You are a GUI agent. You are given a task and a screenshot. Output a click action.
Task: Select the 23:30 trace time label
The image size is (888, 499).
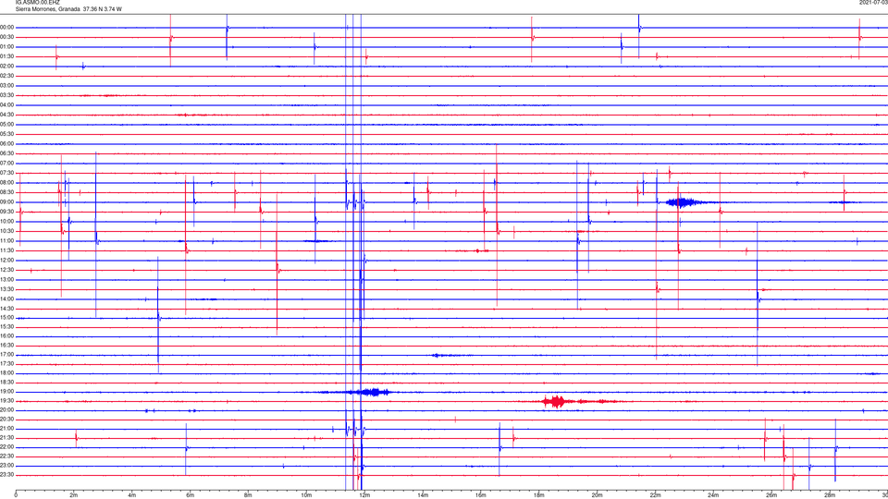(x=7, y=475)
